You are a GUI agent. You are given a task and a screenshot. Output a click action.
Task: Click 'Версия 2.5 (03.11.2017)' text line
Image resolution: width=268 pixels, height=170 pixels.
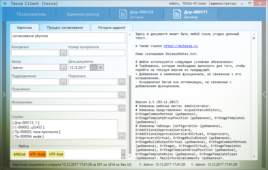point(157,102)
